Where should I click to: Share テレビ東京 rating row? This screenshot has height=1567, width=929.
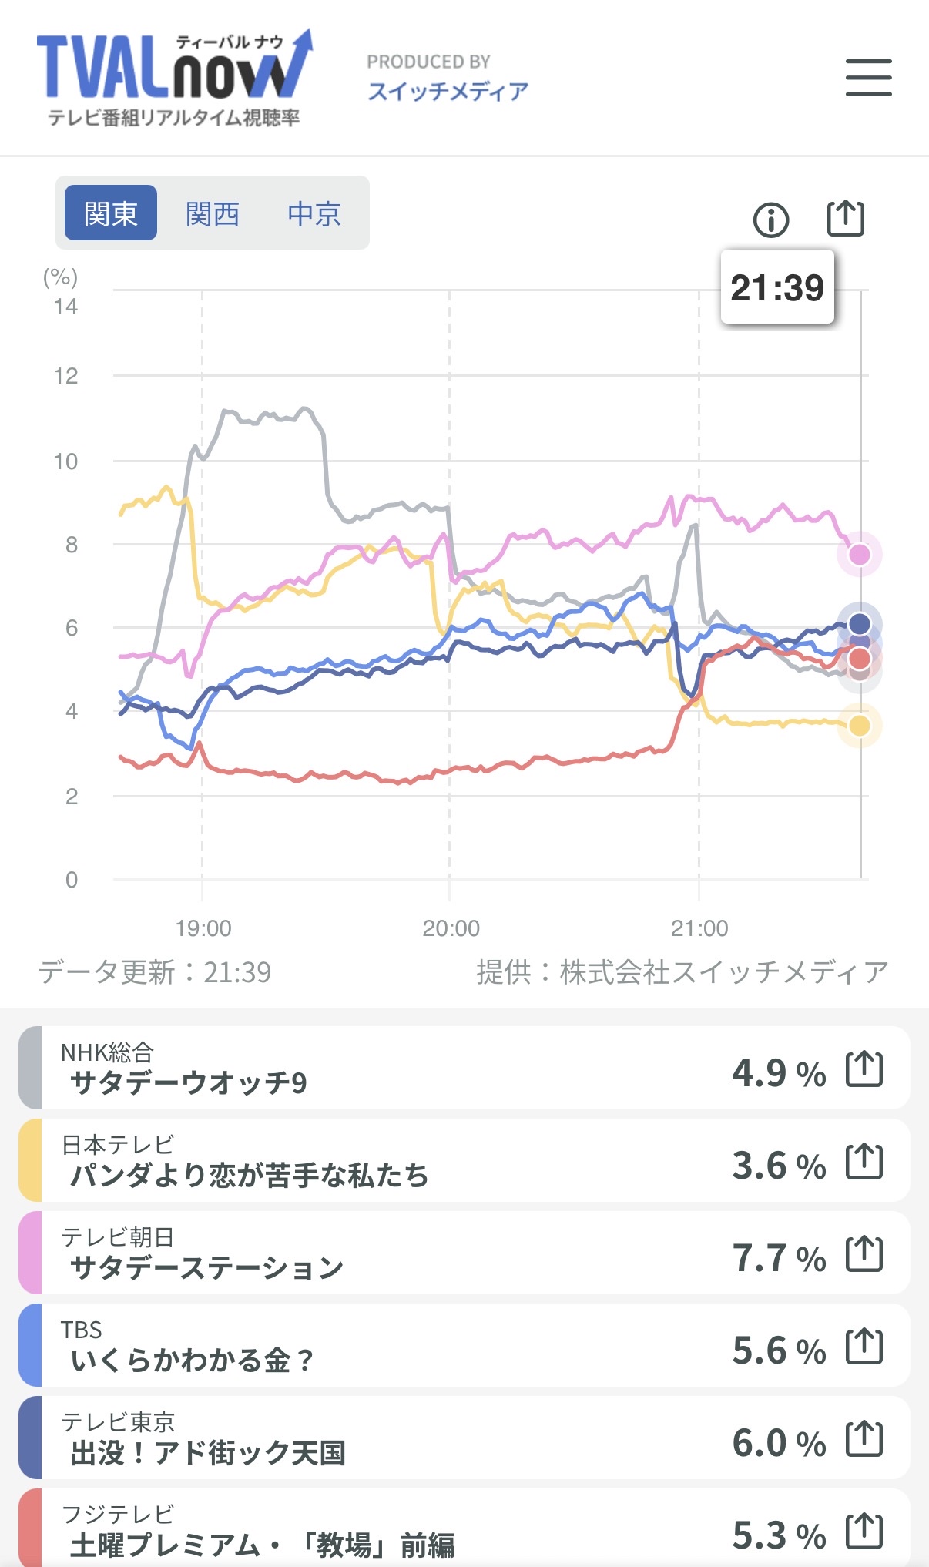click(864, 1439)
